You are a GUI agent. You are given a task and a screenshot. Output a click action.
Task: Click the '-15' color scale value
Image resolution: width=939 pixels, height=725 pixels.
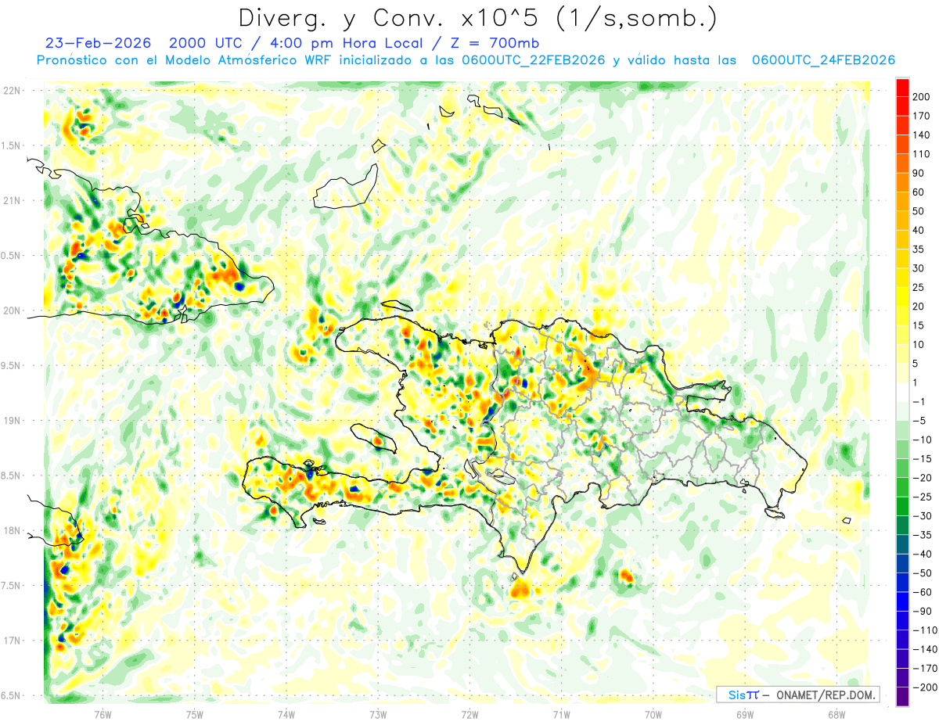[x=921, y=459]
